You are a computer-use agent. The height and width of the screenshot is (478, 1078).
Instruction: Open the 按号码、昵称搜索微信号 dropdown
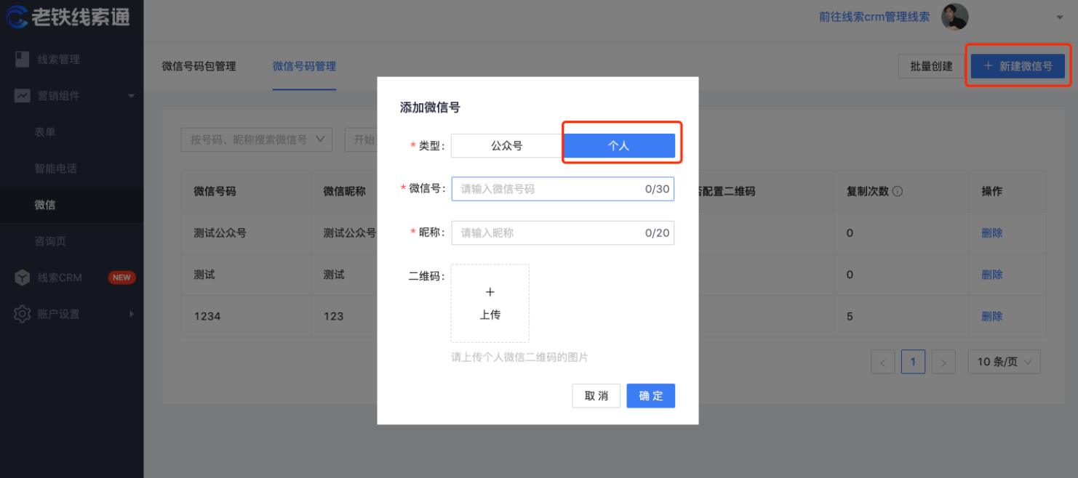pyautogui.click(x=256, y=139)
